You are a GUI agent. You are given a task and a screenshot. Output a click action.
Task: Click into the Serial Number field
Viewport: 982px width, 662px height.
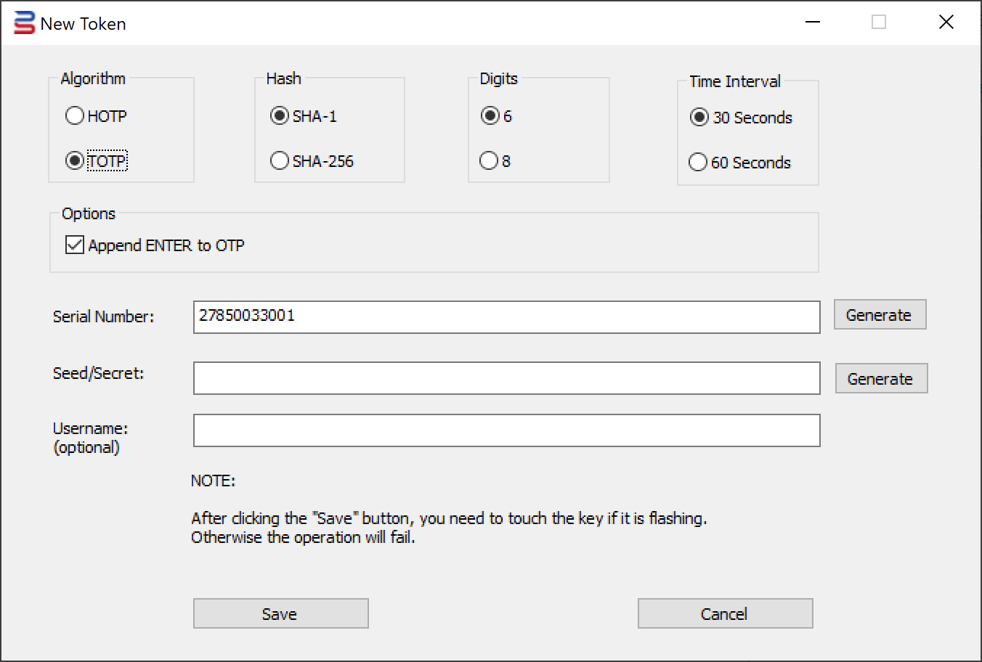point(506,317)
